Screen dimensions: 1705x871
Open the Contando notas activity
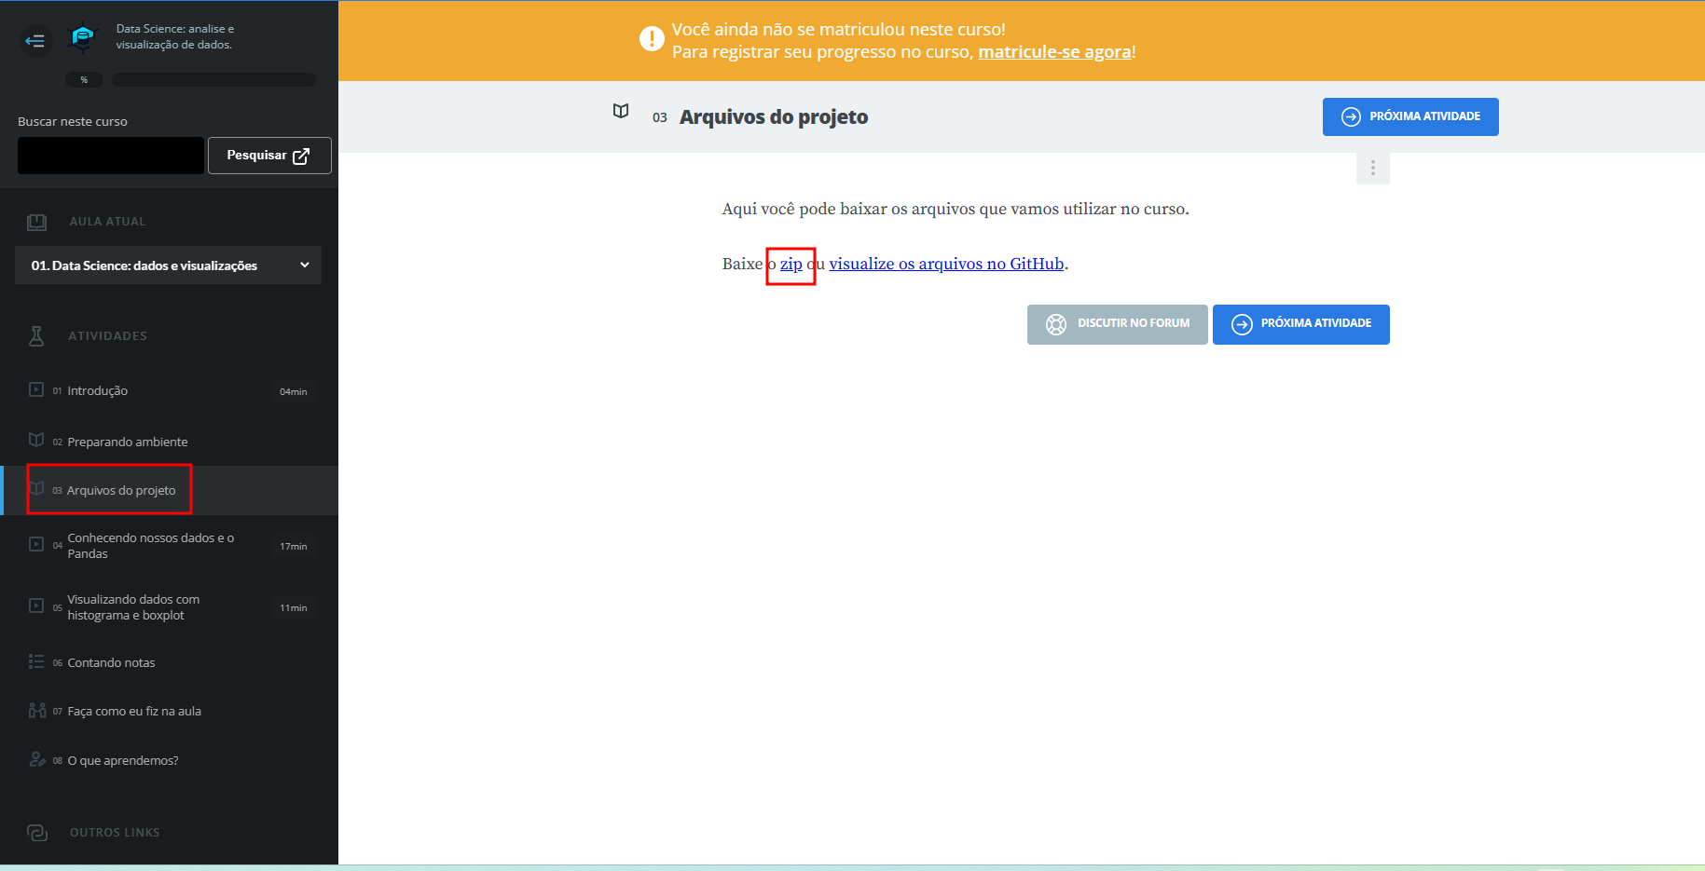point(170,662)
